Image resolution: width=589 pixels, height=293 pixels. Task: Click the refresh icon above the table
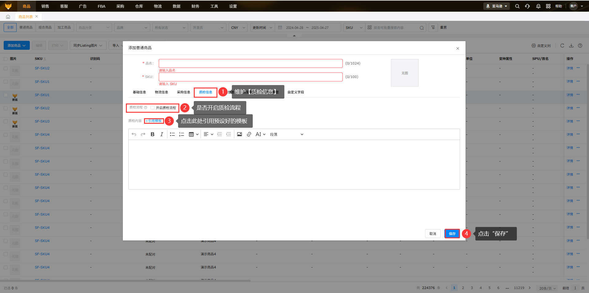[x=562, y=45]
